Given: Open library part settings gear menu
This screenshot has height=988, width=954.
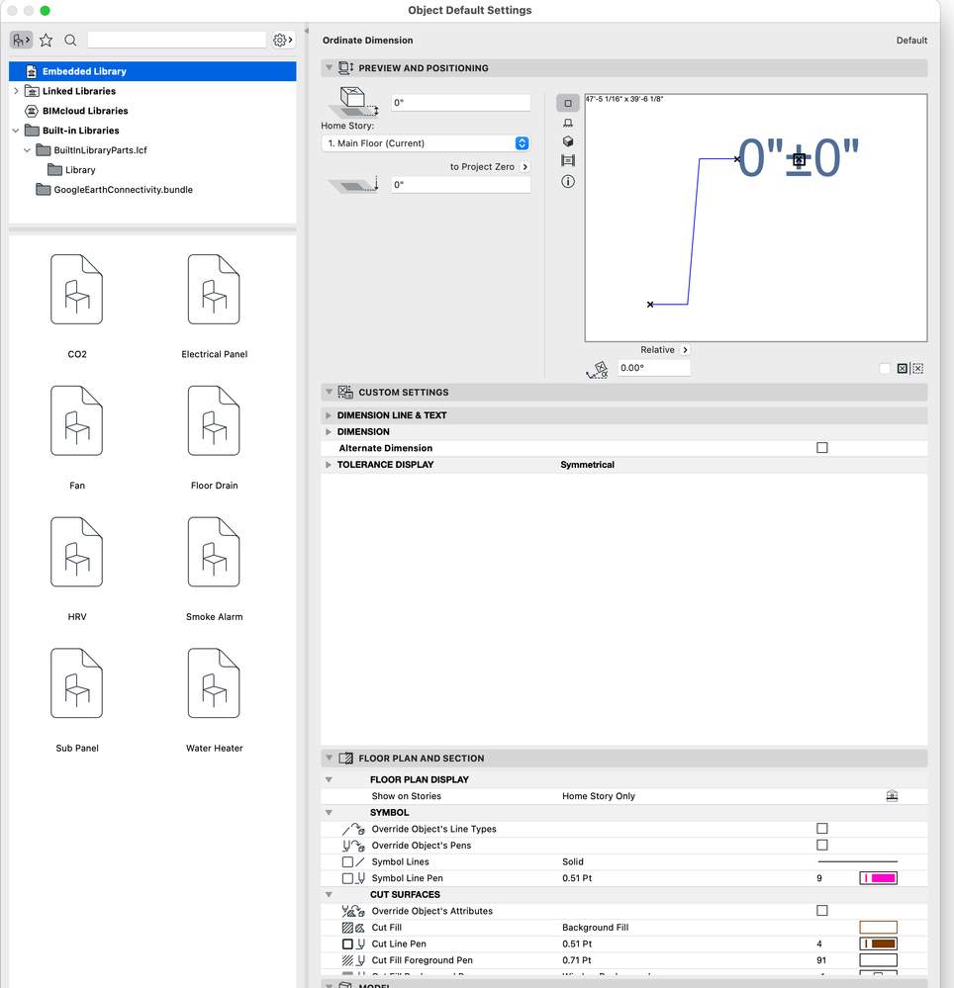Looking at the screenshot, I should click(x=280, y=40).
